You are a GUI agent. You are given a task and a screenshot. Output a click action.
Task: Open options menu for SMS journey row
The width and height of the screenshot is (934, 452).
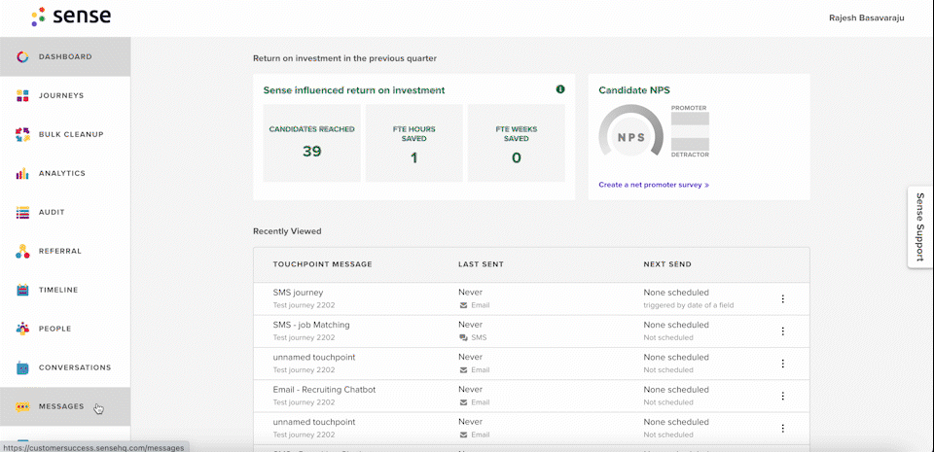pos(782,299)
